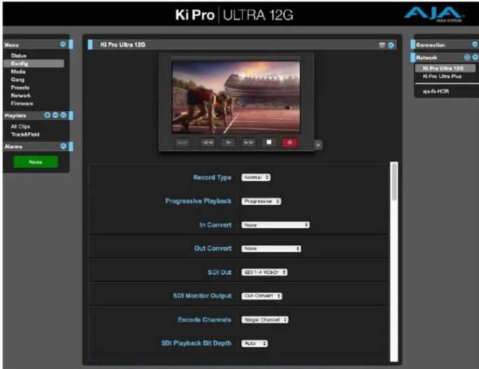Screen dimensions: 479x369
Task: Click the Alarms panel header
Action: click(x=39, y=147)
